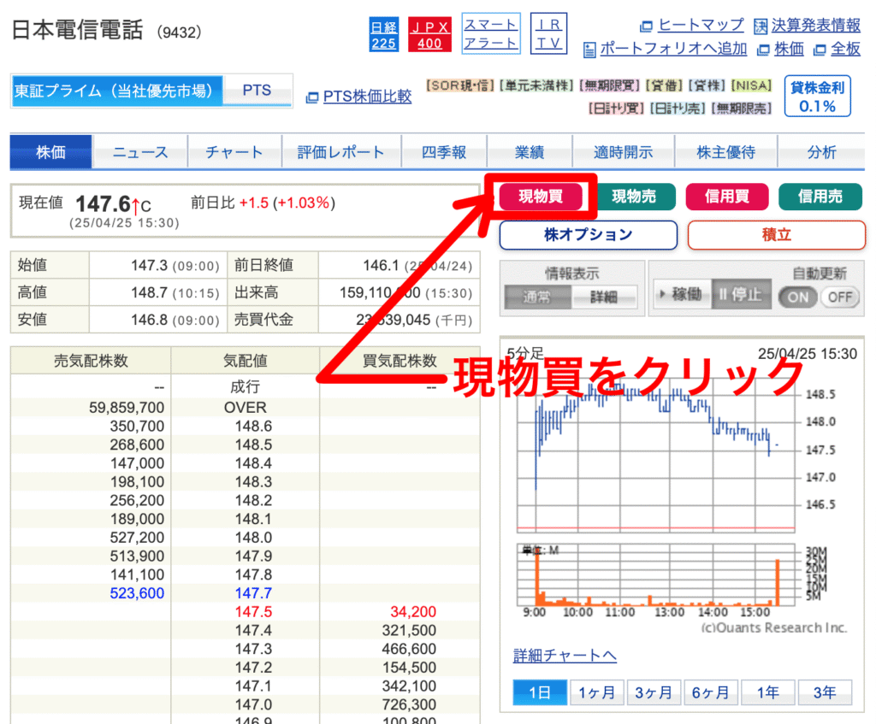
Task: Click the OVER row in the order book
Action: [x=246, y=408]
